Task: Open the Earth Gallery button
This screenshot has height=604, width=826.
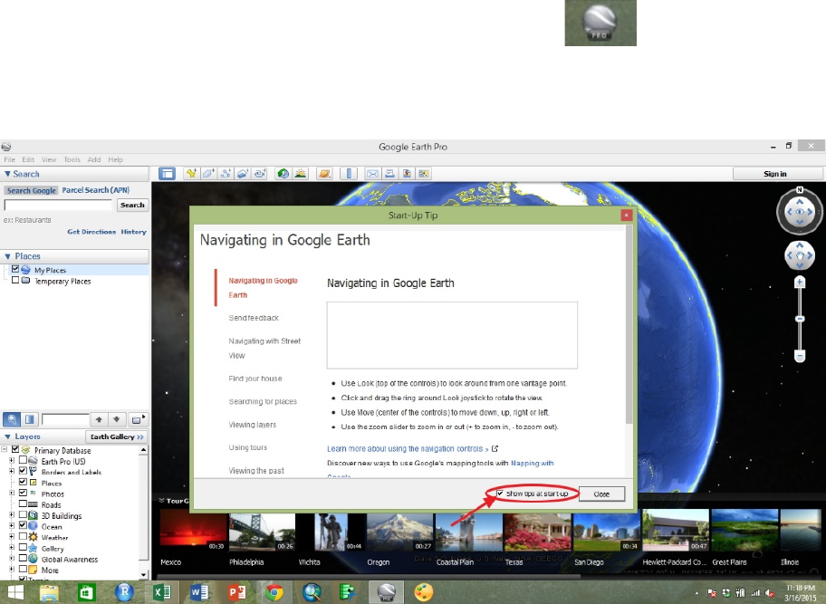Action: tap(117, 436)
